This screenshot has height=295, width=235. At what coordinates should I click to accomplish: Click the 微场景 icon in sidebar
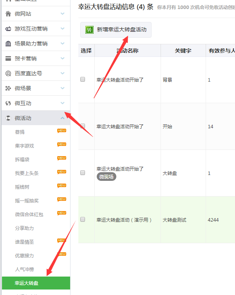pyautogui.click(x=8, y=88)
